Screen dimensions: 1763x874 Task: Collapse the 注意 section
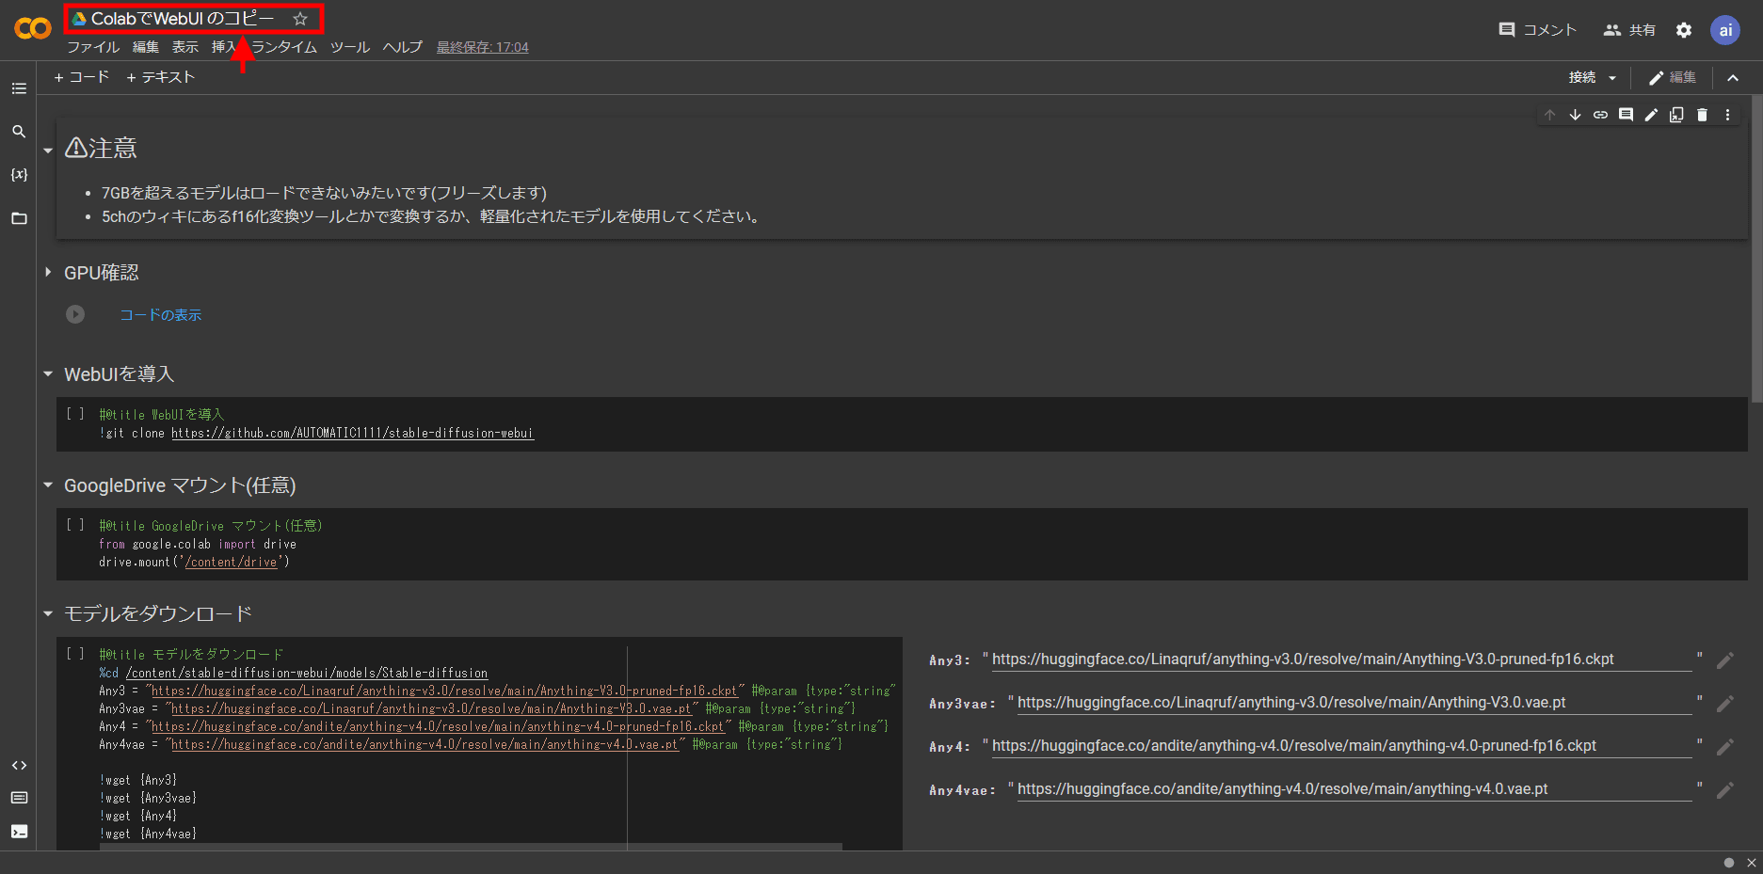click(48, 151)
